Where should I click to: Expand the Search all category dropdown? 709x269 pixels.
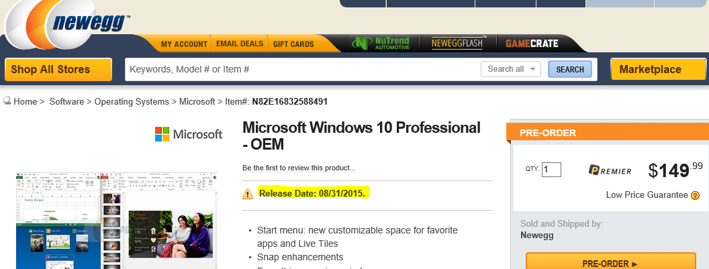[510, 69]
